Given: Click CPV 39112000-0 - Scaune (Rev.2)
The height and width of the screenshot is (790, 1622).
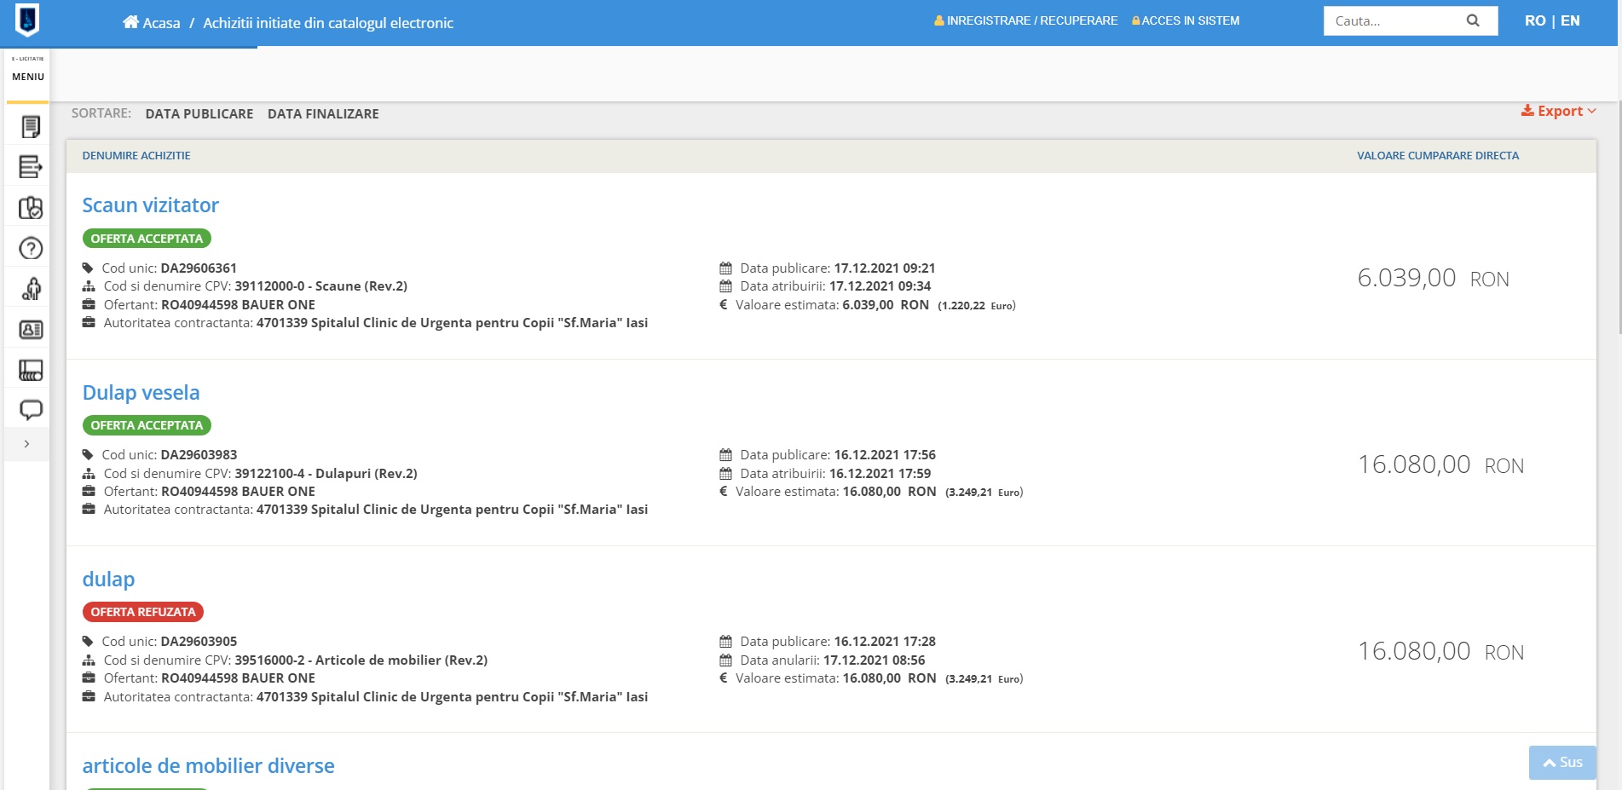Looking at the screenshot, I should tap(321, 286).
